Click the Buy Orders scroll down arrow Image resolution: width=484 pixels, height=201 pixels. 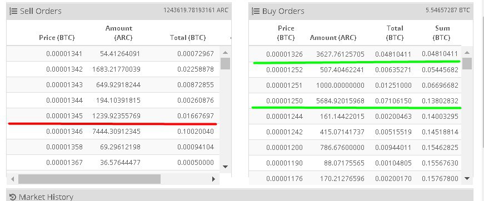pos(467,178)
